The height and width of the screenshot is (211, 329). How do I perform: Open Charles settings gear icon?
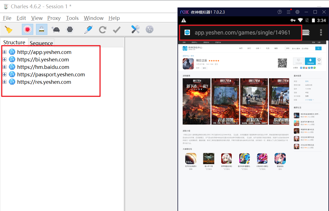click(150, 30)
